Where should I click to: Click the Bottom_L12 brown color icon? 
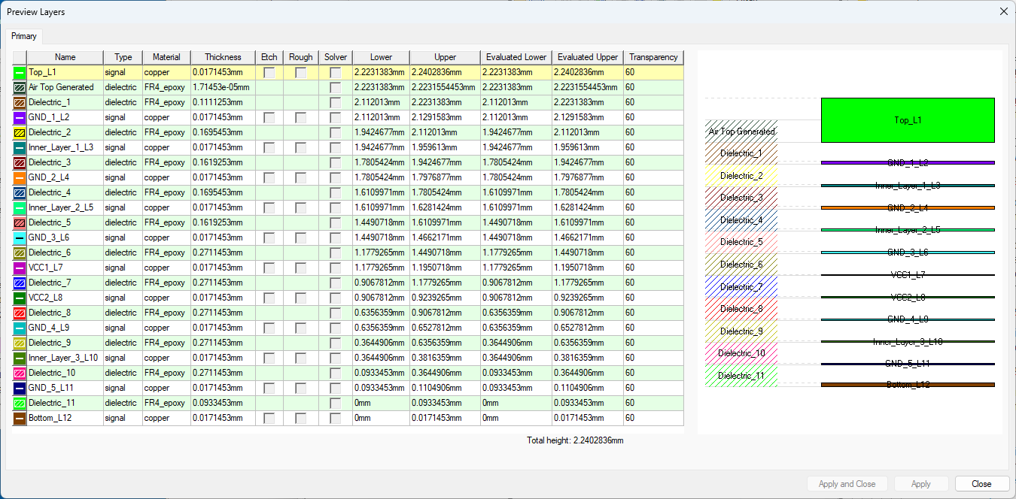(19, 418)
